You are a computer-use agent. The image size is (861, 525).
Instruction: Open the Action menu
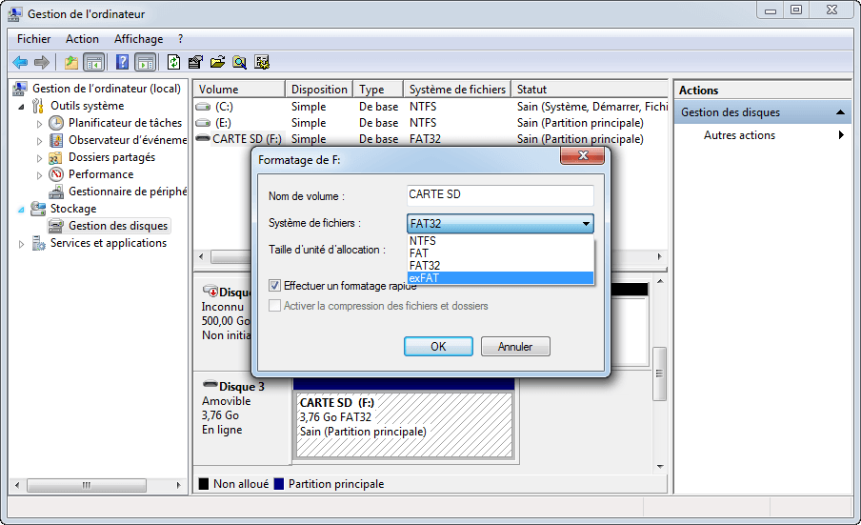[82, 39]
